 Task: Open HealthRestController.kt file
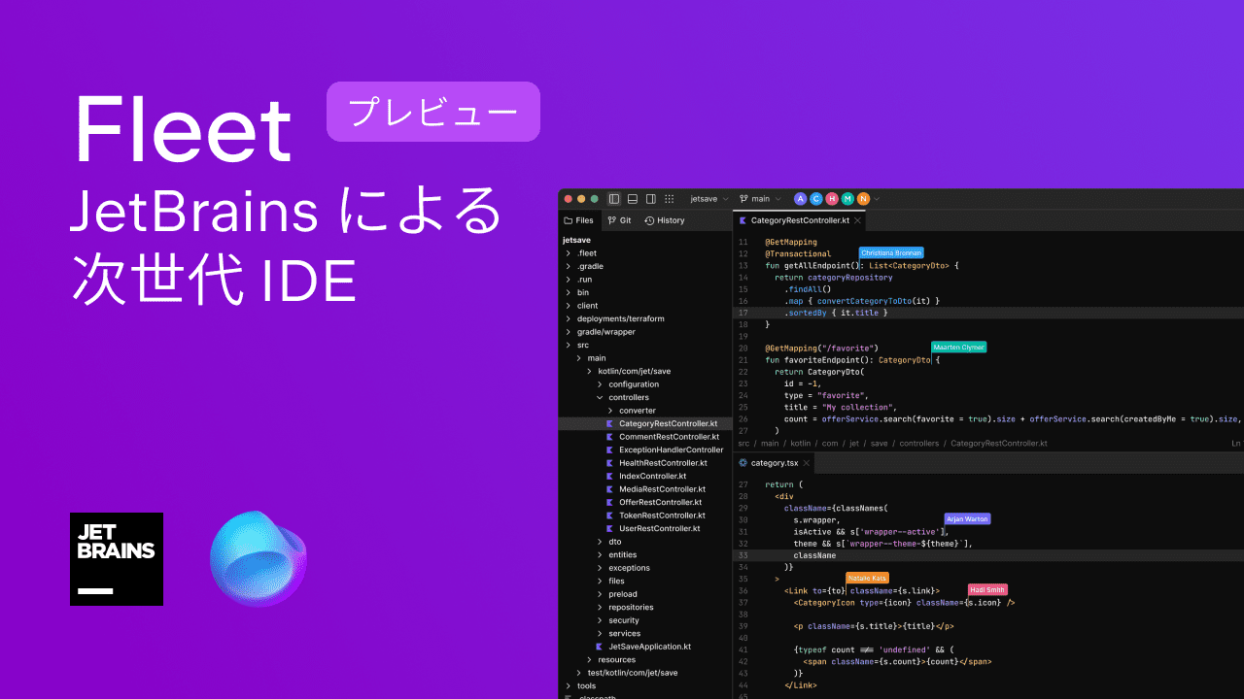pos(662,463)
